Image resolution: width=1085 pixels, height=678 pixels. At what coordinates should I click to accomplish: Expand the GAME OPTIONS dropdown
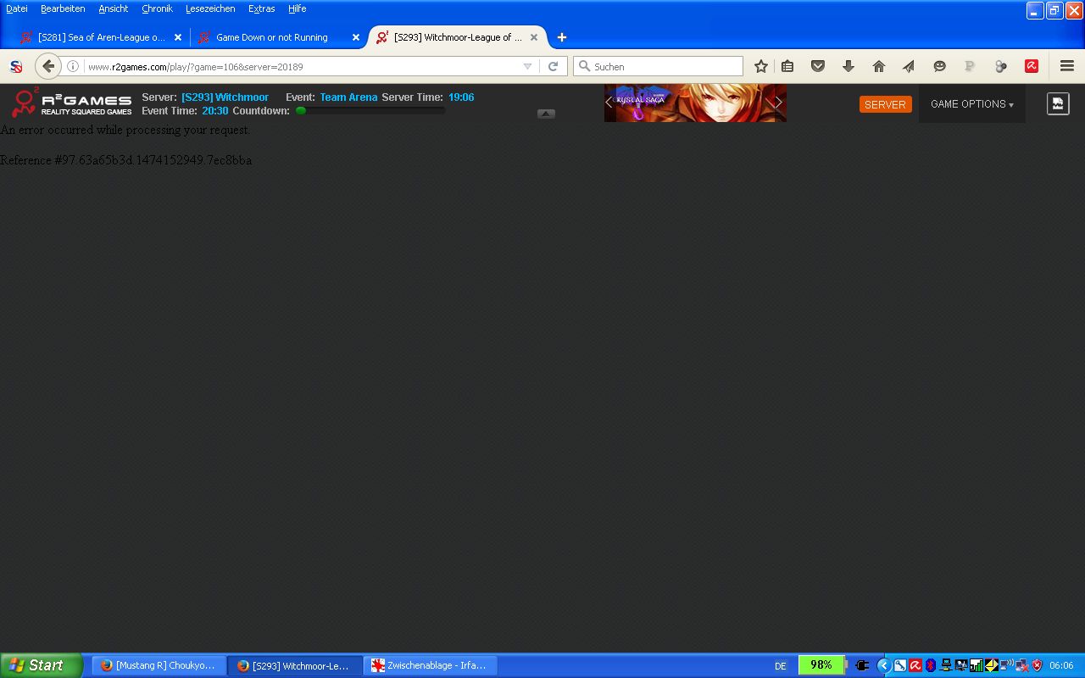pyautogui.click(x=971, y=104)
